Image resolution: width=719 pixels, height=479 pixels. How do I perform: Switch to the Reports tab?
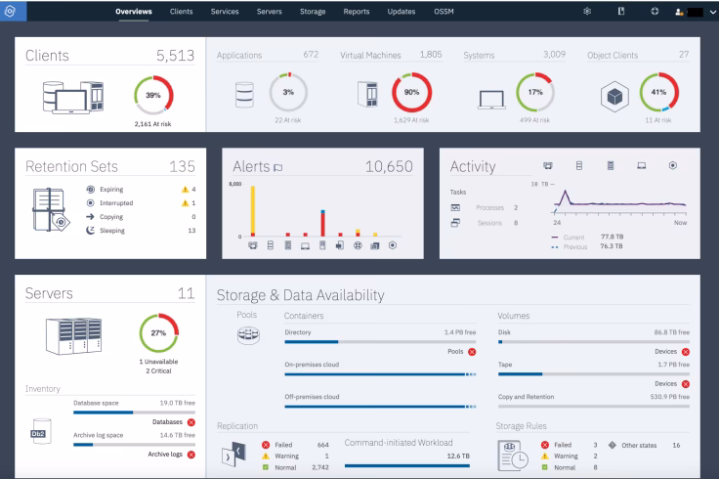click(x=356, y=11)
